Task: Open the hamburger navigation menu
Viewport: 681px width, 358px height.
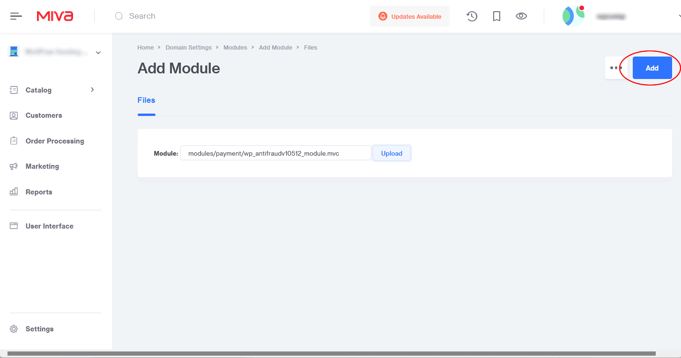Action: 15,16
